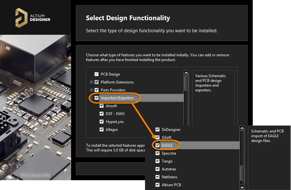Select the Netlisters list entry
291x190 pixels.
tap(169, 177)
